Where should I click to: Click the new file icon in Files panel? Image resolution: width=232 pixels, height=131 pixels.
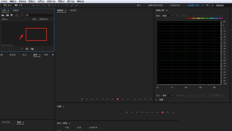[x=12, y=15]
